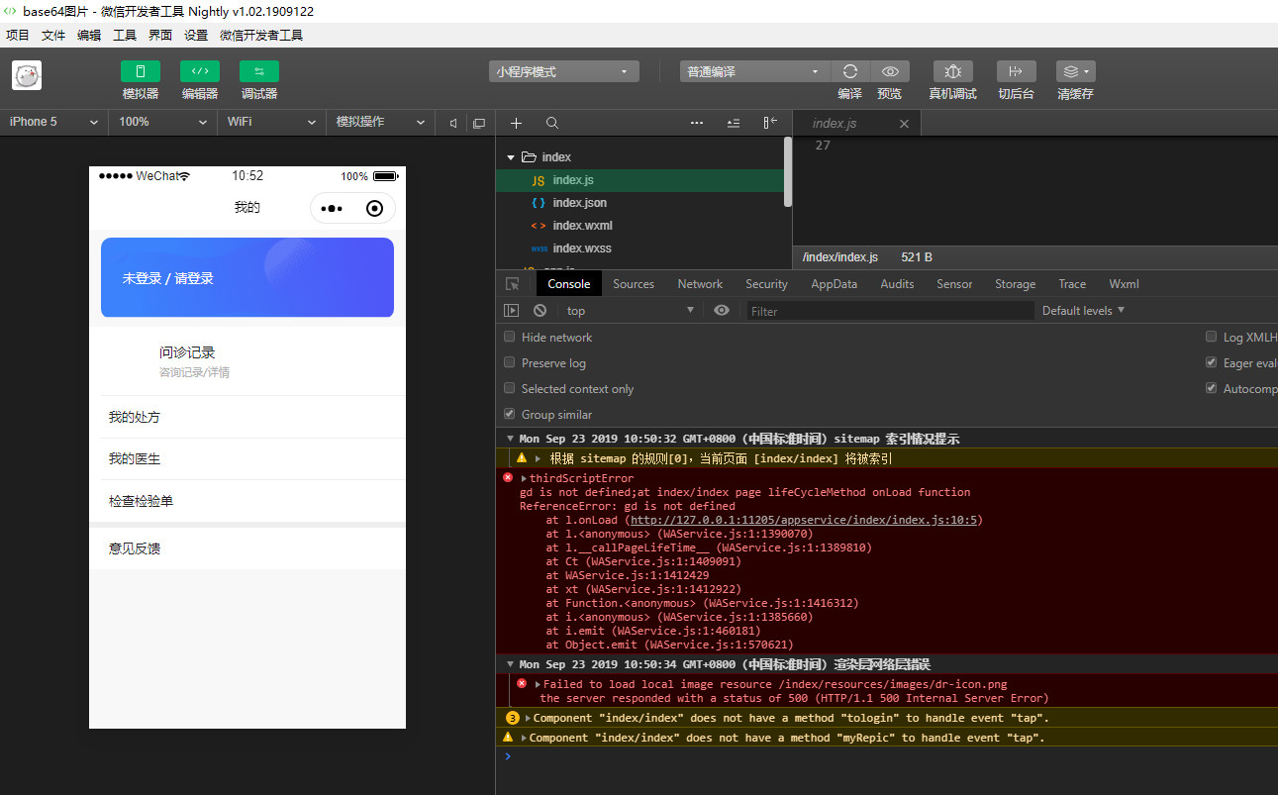Image resolution: width=1278 pixels, height=795 pixels.
Task: Switch to the Network tab
Action: click(700, 284)
